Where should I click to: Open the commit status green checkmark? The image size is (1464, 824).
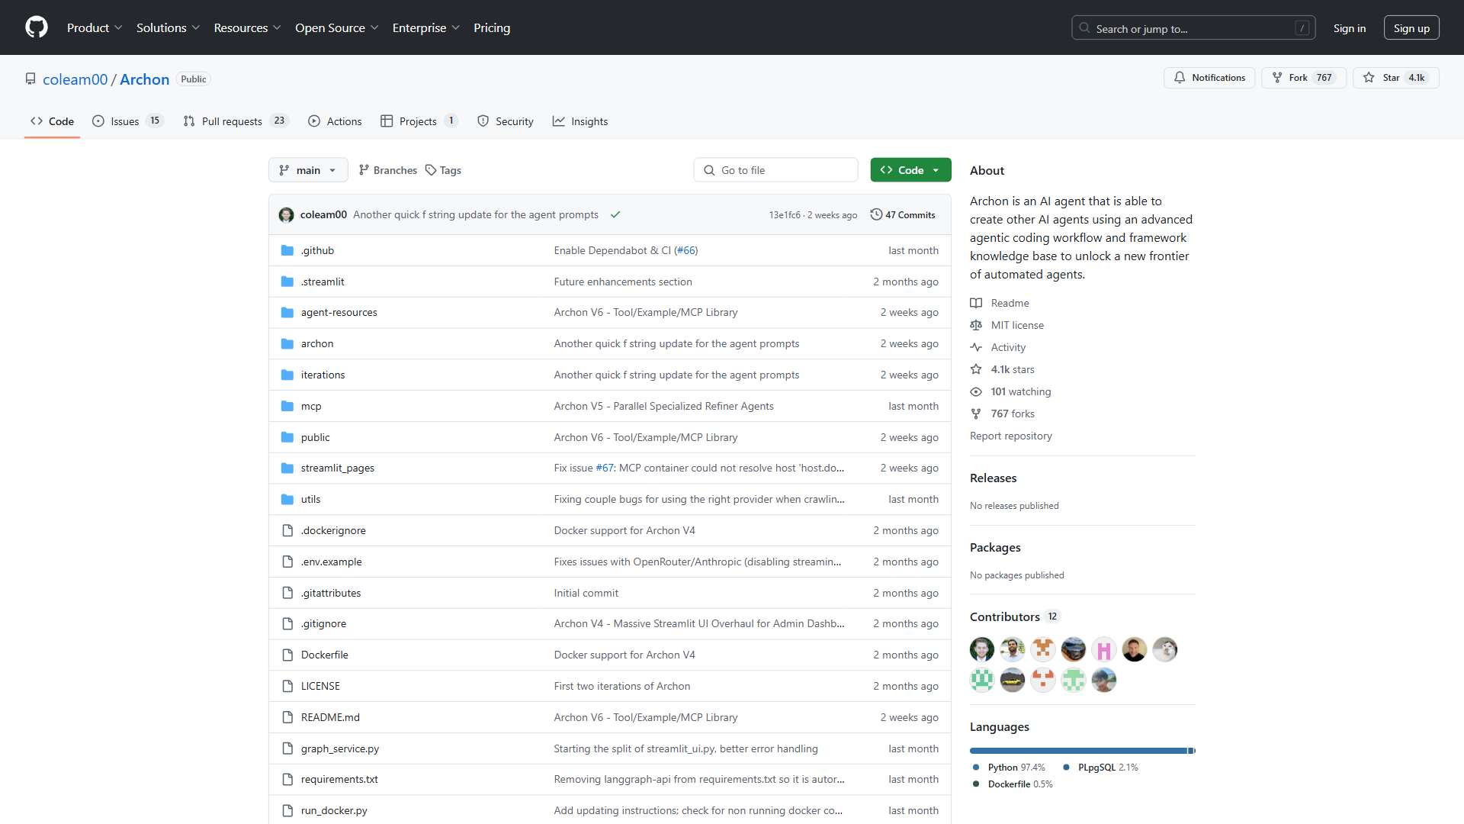point(615,215)
